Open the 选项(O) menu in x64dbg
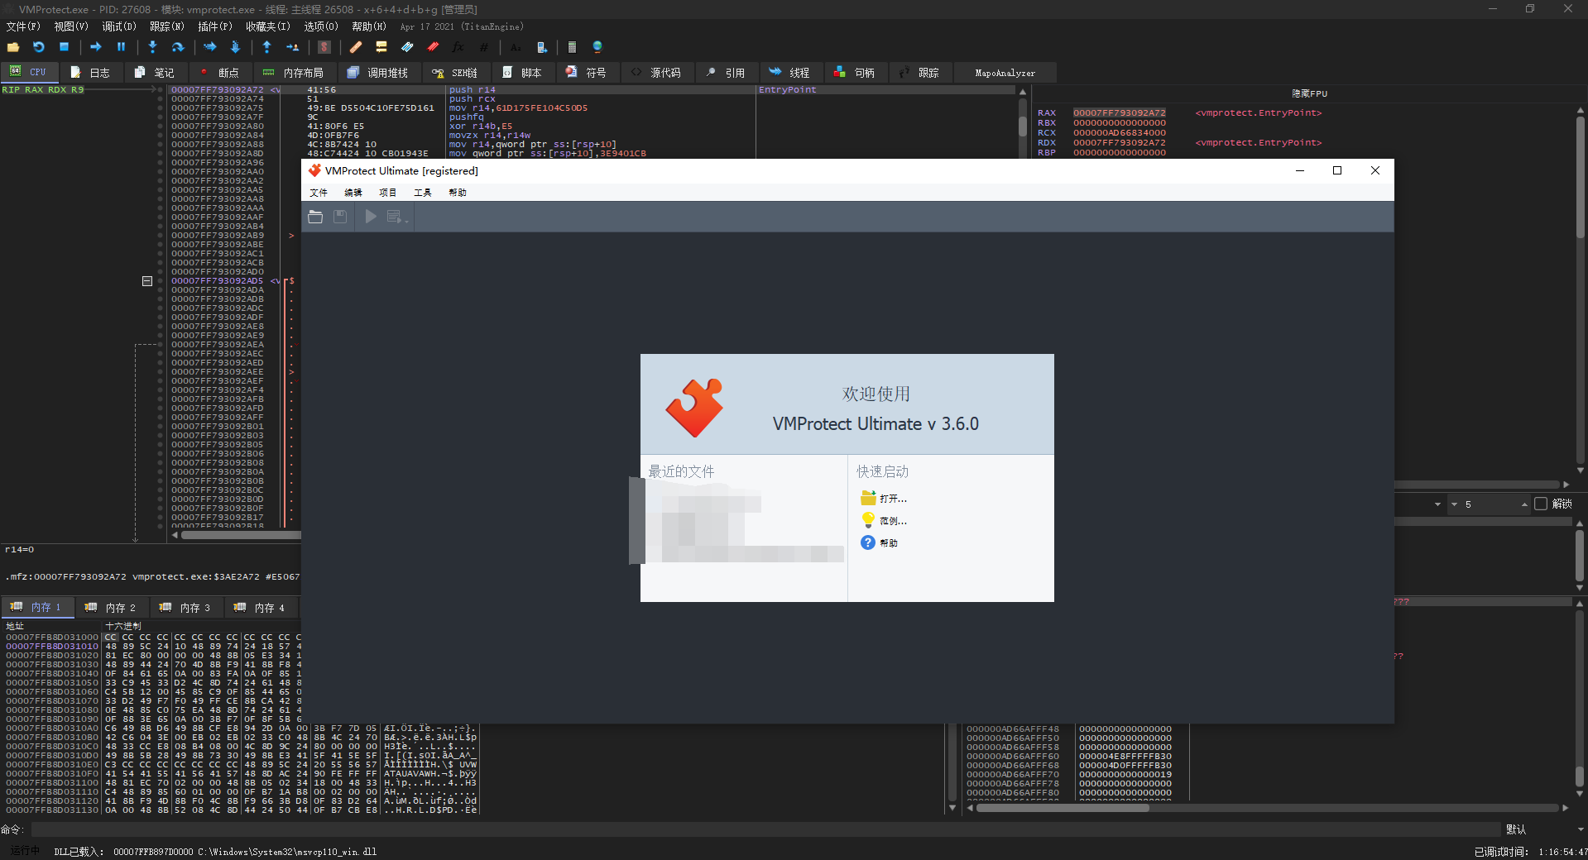Screen dimensions: 1588x860 coord(321,26)
